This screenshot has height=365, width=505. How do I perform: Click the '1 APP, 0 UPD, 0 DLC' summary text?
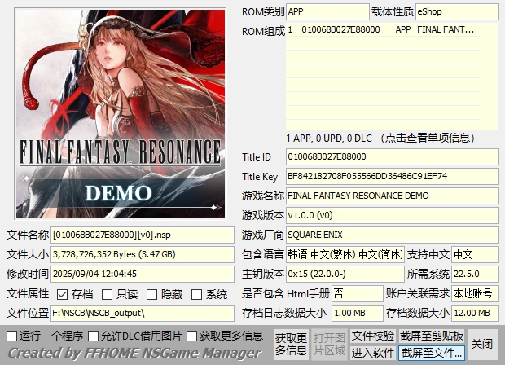(329, 139)
